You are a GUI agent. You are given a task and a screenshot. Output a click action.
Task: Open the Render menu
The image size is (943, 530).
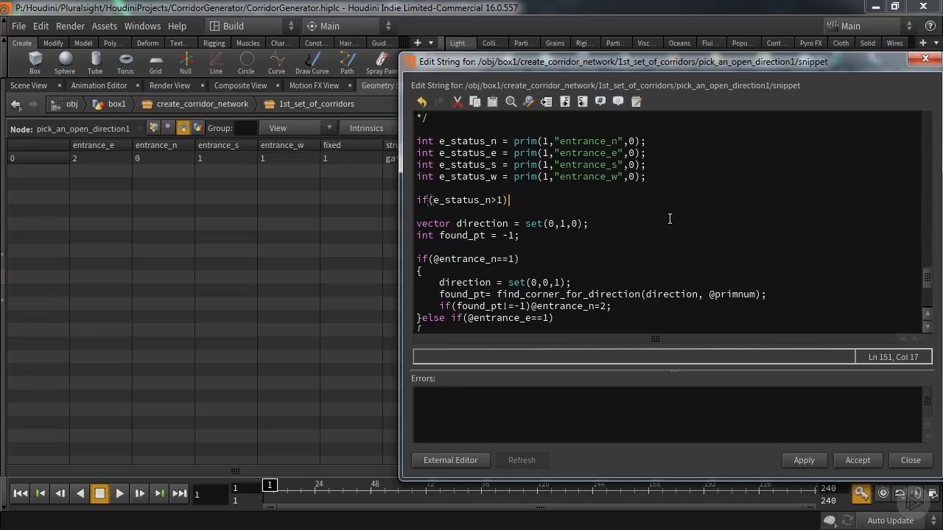(70, 26)
